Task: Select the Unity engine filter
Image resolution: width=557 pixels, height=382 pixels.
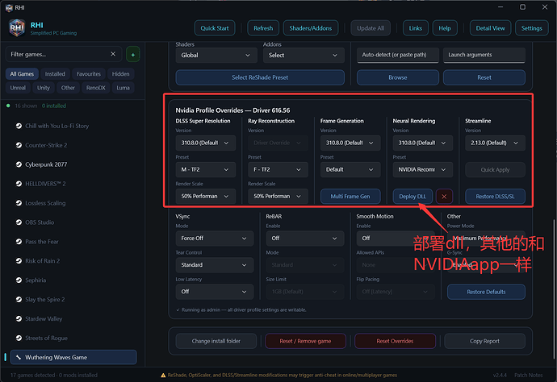Action: coord(44,88)
